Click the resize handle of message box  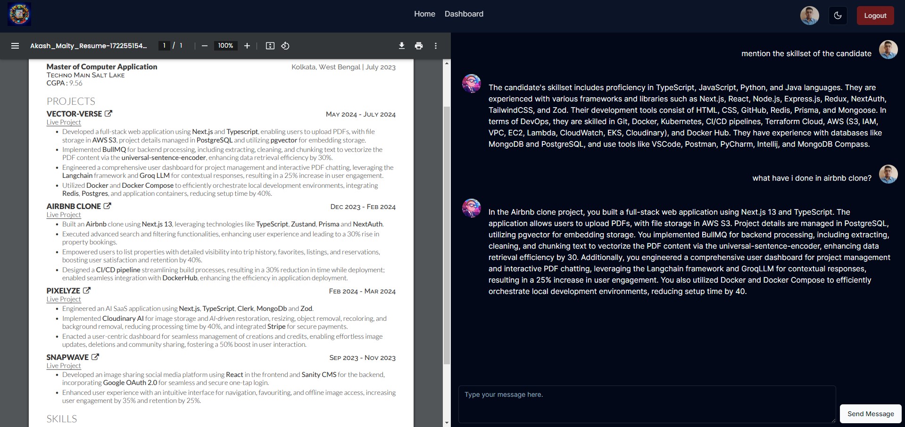tap(832, 420)
